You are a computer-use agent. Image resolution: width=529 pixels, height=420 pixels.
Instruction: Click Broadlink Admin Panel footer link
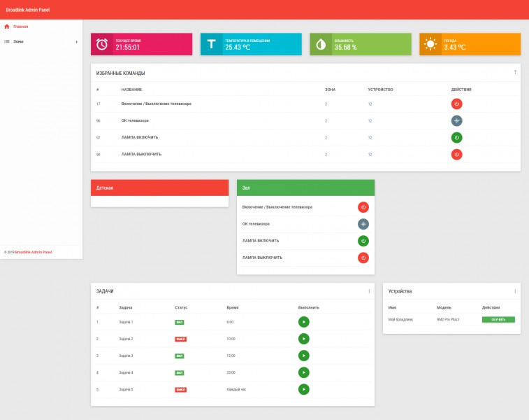tap(34, 252)
